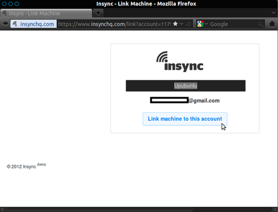Click the Google search engine icon
Image resolution: width=278 pixels, height=212 pixels.
[x=200, y=24]
